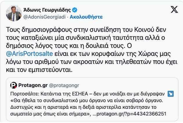The width and height of the screenshot is (183, 123).
Task: Open the Protagon.gr round logo
Action: tap(14, 85)
